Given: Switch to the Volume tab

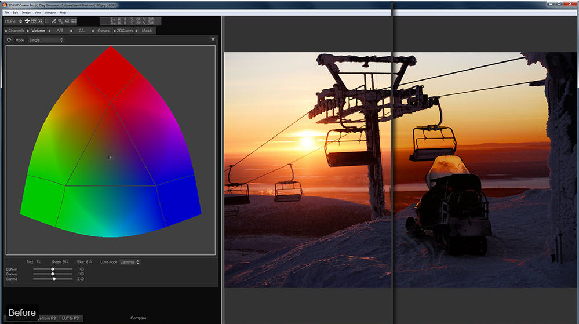Looking at the screenshot, I should pyautogui.click(x=38, y=31).
